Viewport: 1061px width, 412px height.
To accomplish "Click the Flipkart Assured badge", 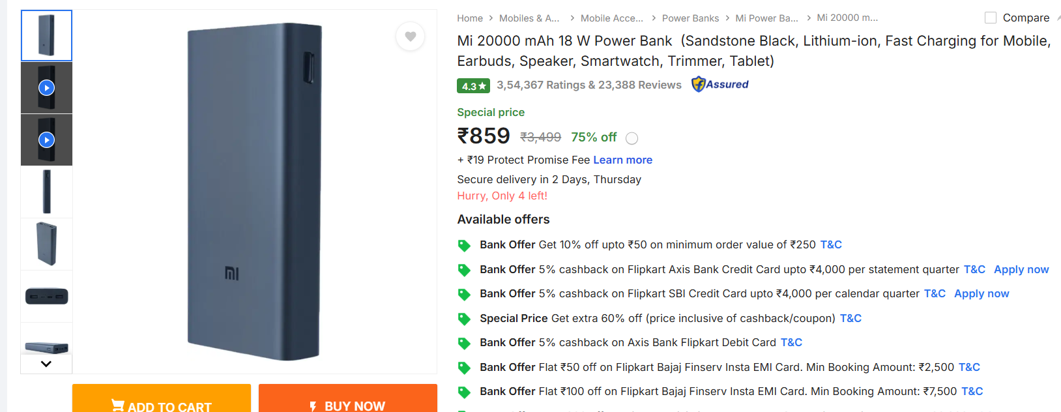I will pos(720,84).
